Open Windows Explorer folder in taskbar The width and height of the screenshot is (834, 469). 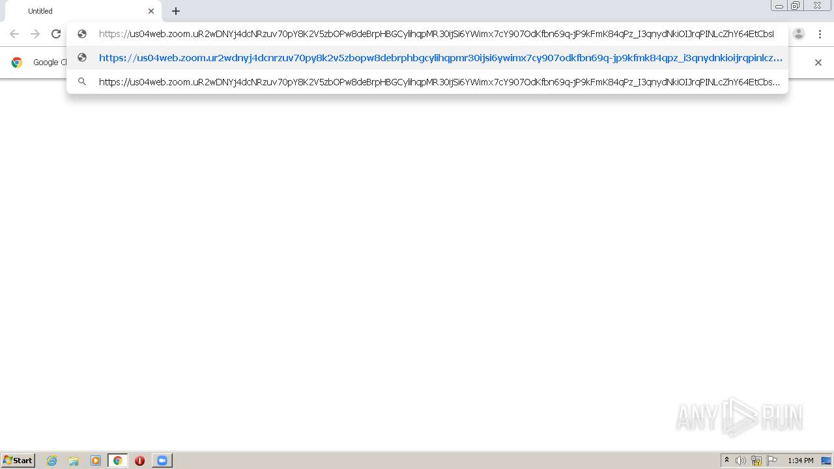pos(74,461)
